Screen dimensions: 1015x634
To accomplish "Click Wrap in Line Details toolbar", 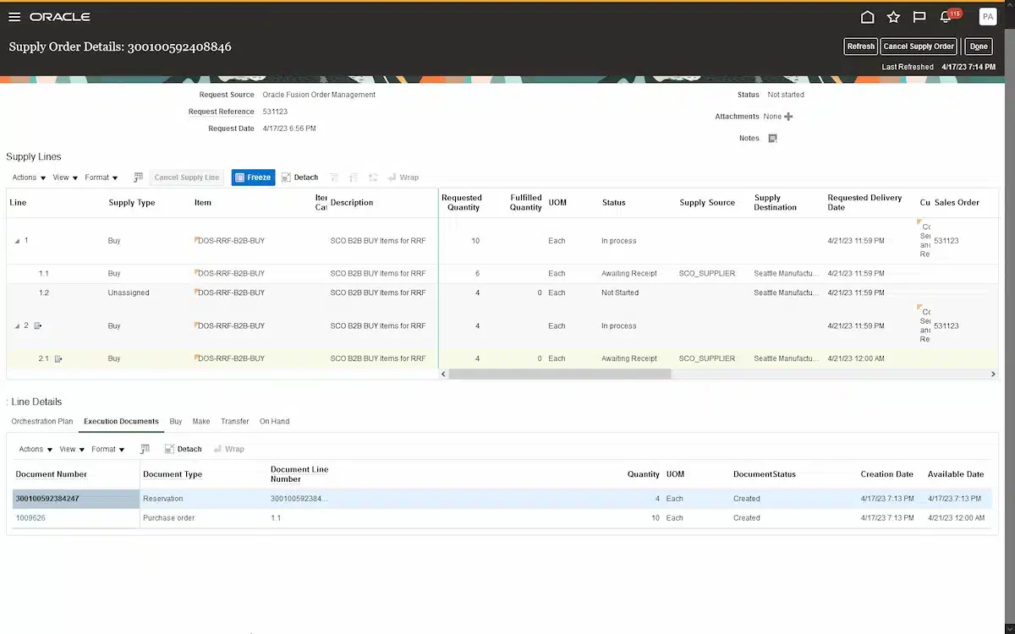I will [228, 450].
